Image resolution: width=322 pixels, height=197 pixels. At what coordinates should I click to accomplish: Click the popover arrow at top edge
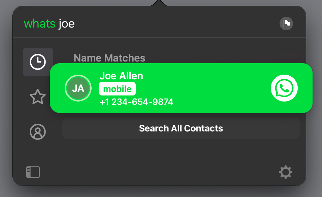[x=159, y=3]
